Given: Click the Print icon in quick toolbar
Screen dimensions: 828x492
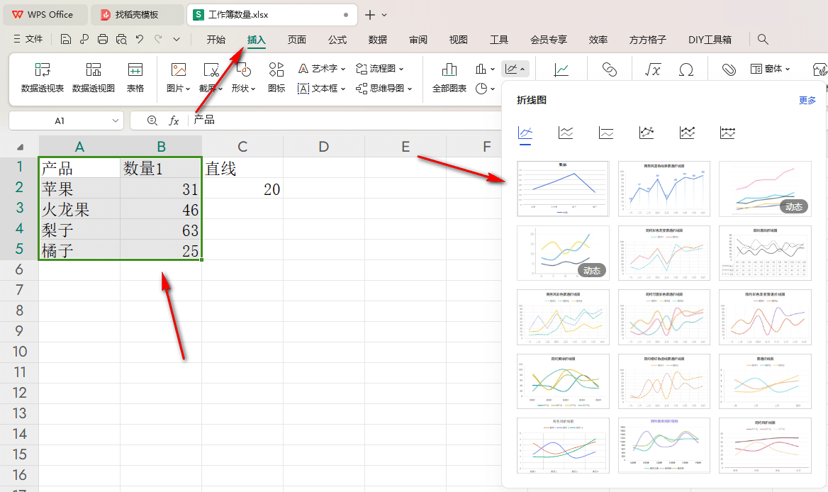Looking at the screenshot, I should (103, 39).
